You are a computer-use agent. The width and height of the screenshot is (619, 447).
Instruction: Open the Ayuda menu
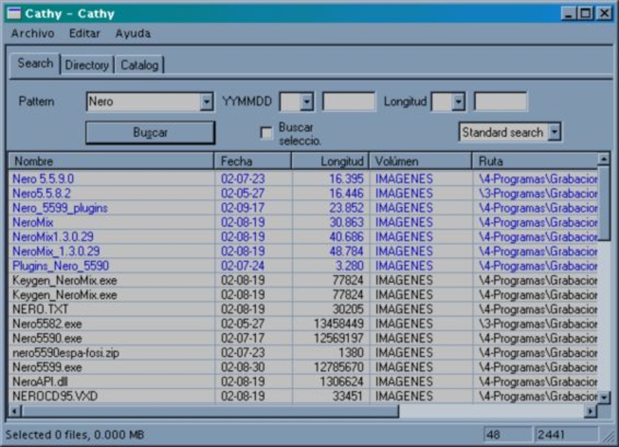click(x=133, y=34)
